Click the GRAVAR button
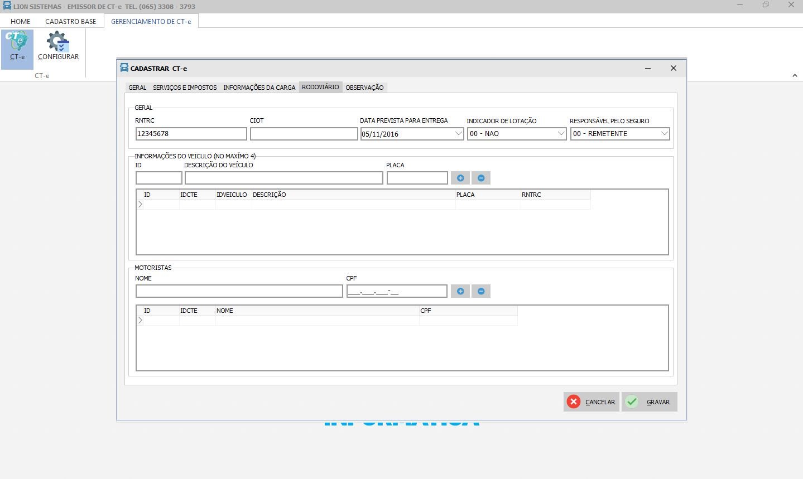The image size is (803, 479). pos(650,402)
